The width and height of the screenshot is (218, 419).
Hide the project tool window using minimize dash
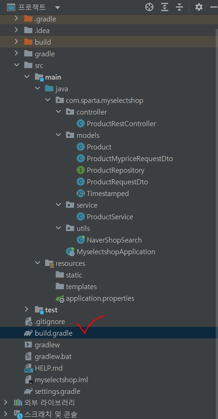(214, 7)
